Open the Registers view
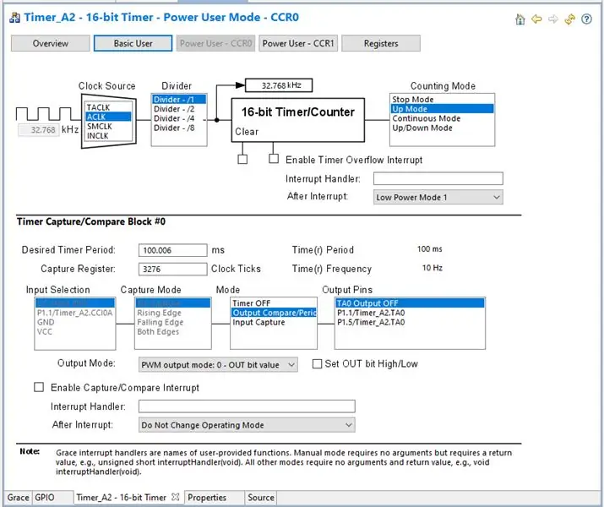The image size is (604, 507). [x=381, y=43]
